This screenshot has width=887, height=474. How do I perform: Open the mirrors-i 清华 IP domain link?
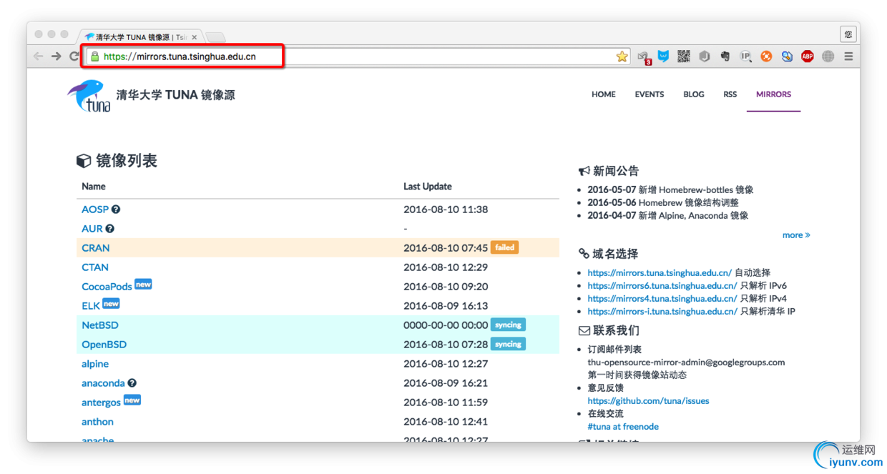click(x=662, y=311)
